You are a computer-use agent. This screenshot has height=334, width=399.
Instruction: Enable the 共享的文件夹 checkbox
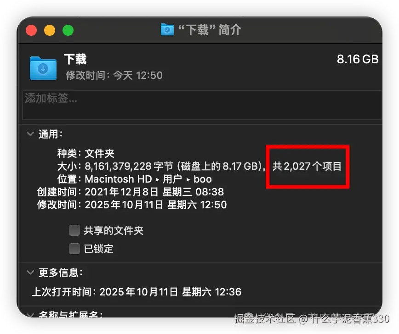point(74,230)
